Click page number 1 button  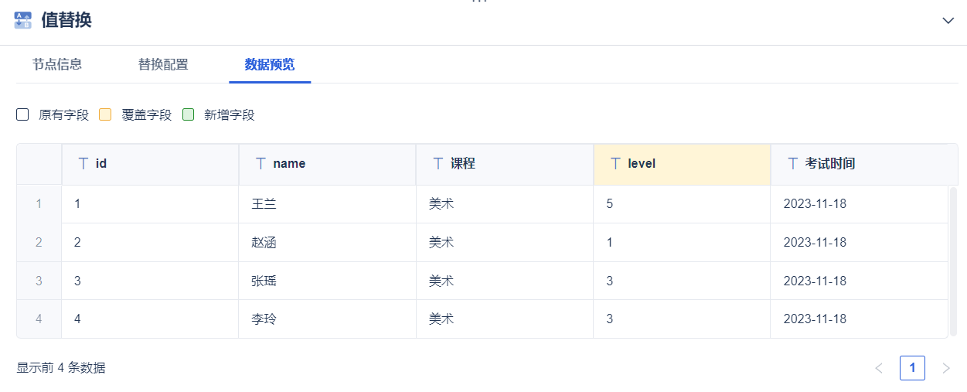(912, 368)
